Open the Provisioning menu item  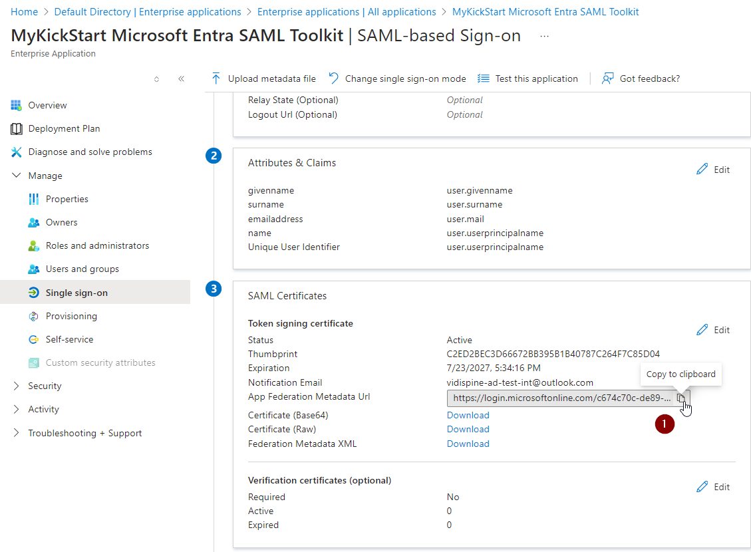click(x=71, y=316)
